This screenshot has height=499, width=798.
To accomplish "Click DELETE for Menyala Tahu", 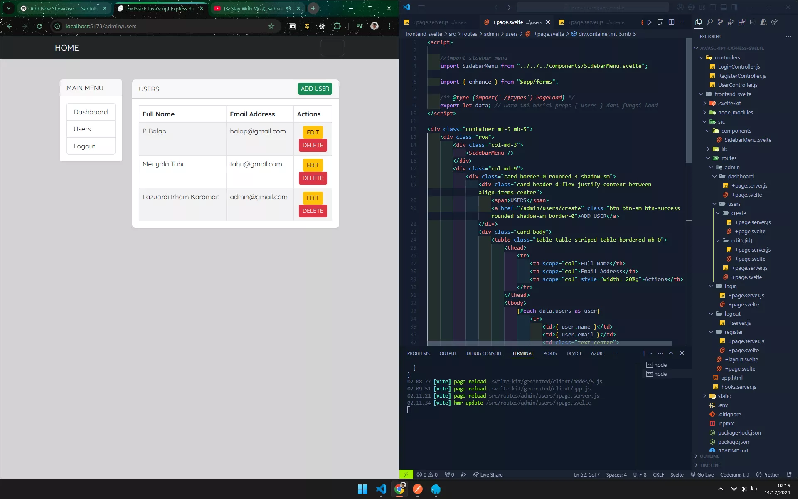I will click(x=313, y=178).
